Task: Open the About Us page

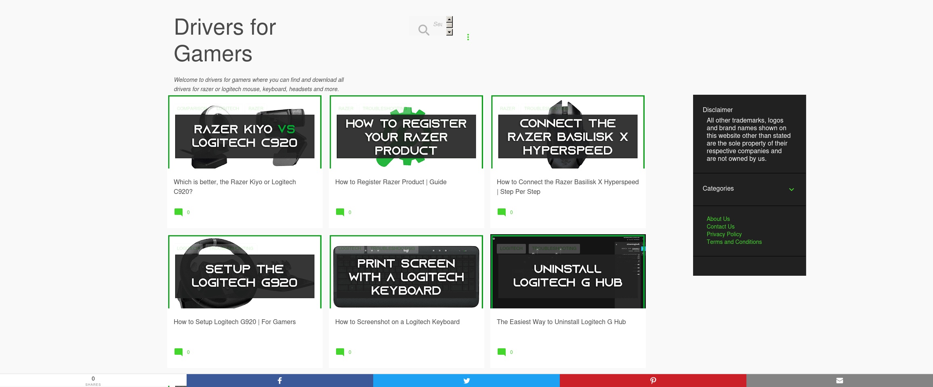Action: (x=718, y=219)
